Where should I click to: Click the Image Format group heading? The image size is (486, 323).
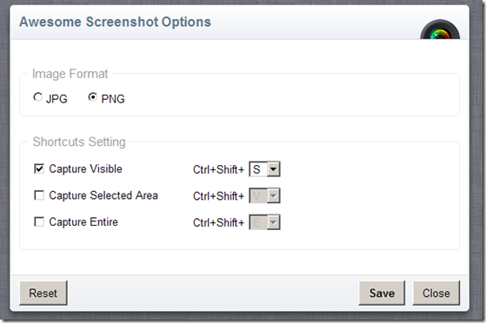[70, 74]
